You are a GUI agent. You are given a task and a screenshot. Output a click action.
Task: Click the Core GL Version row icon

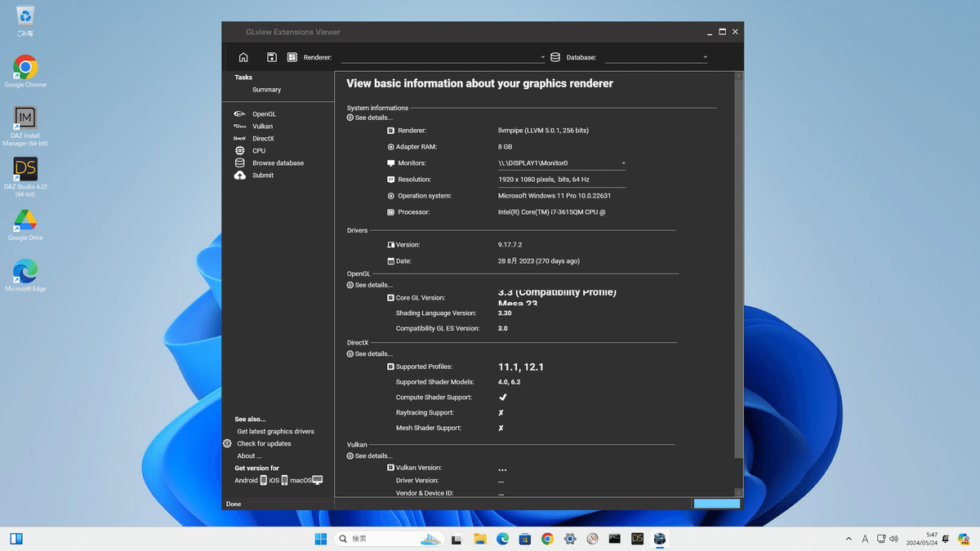[390, 298]
